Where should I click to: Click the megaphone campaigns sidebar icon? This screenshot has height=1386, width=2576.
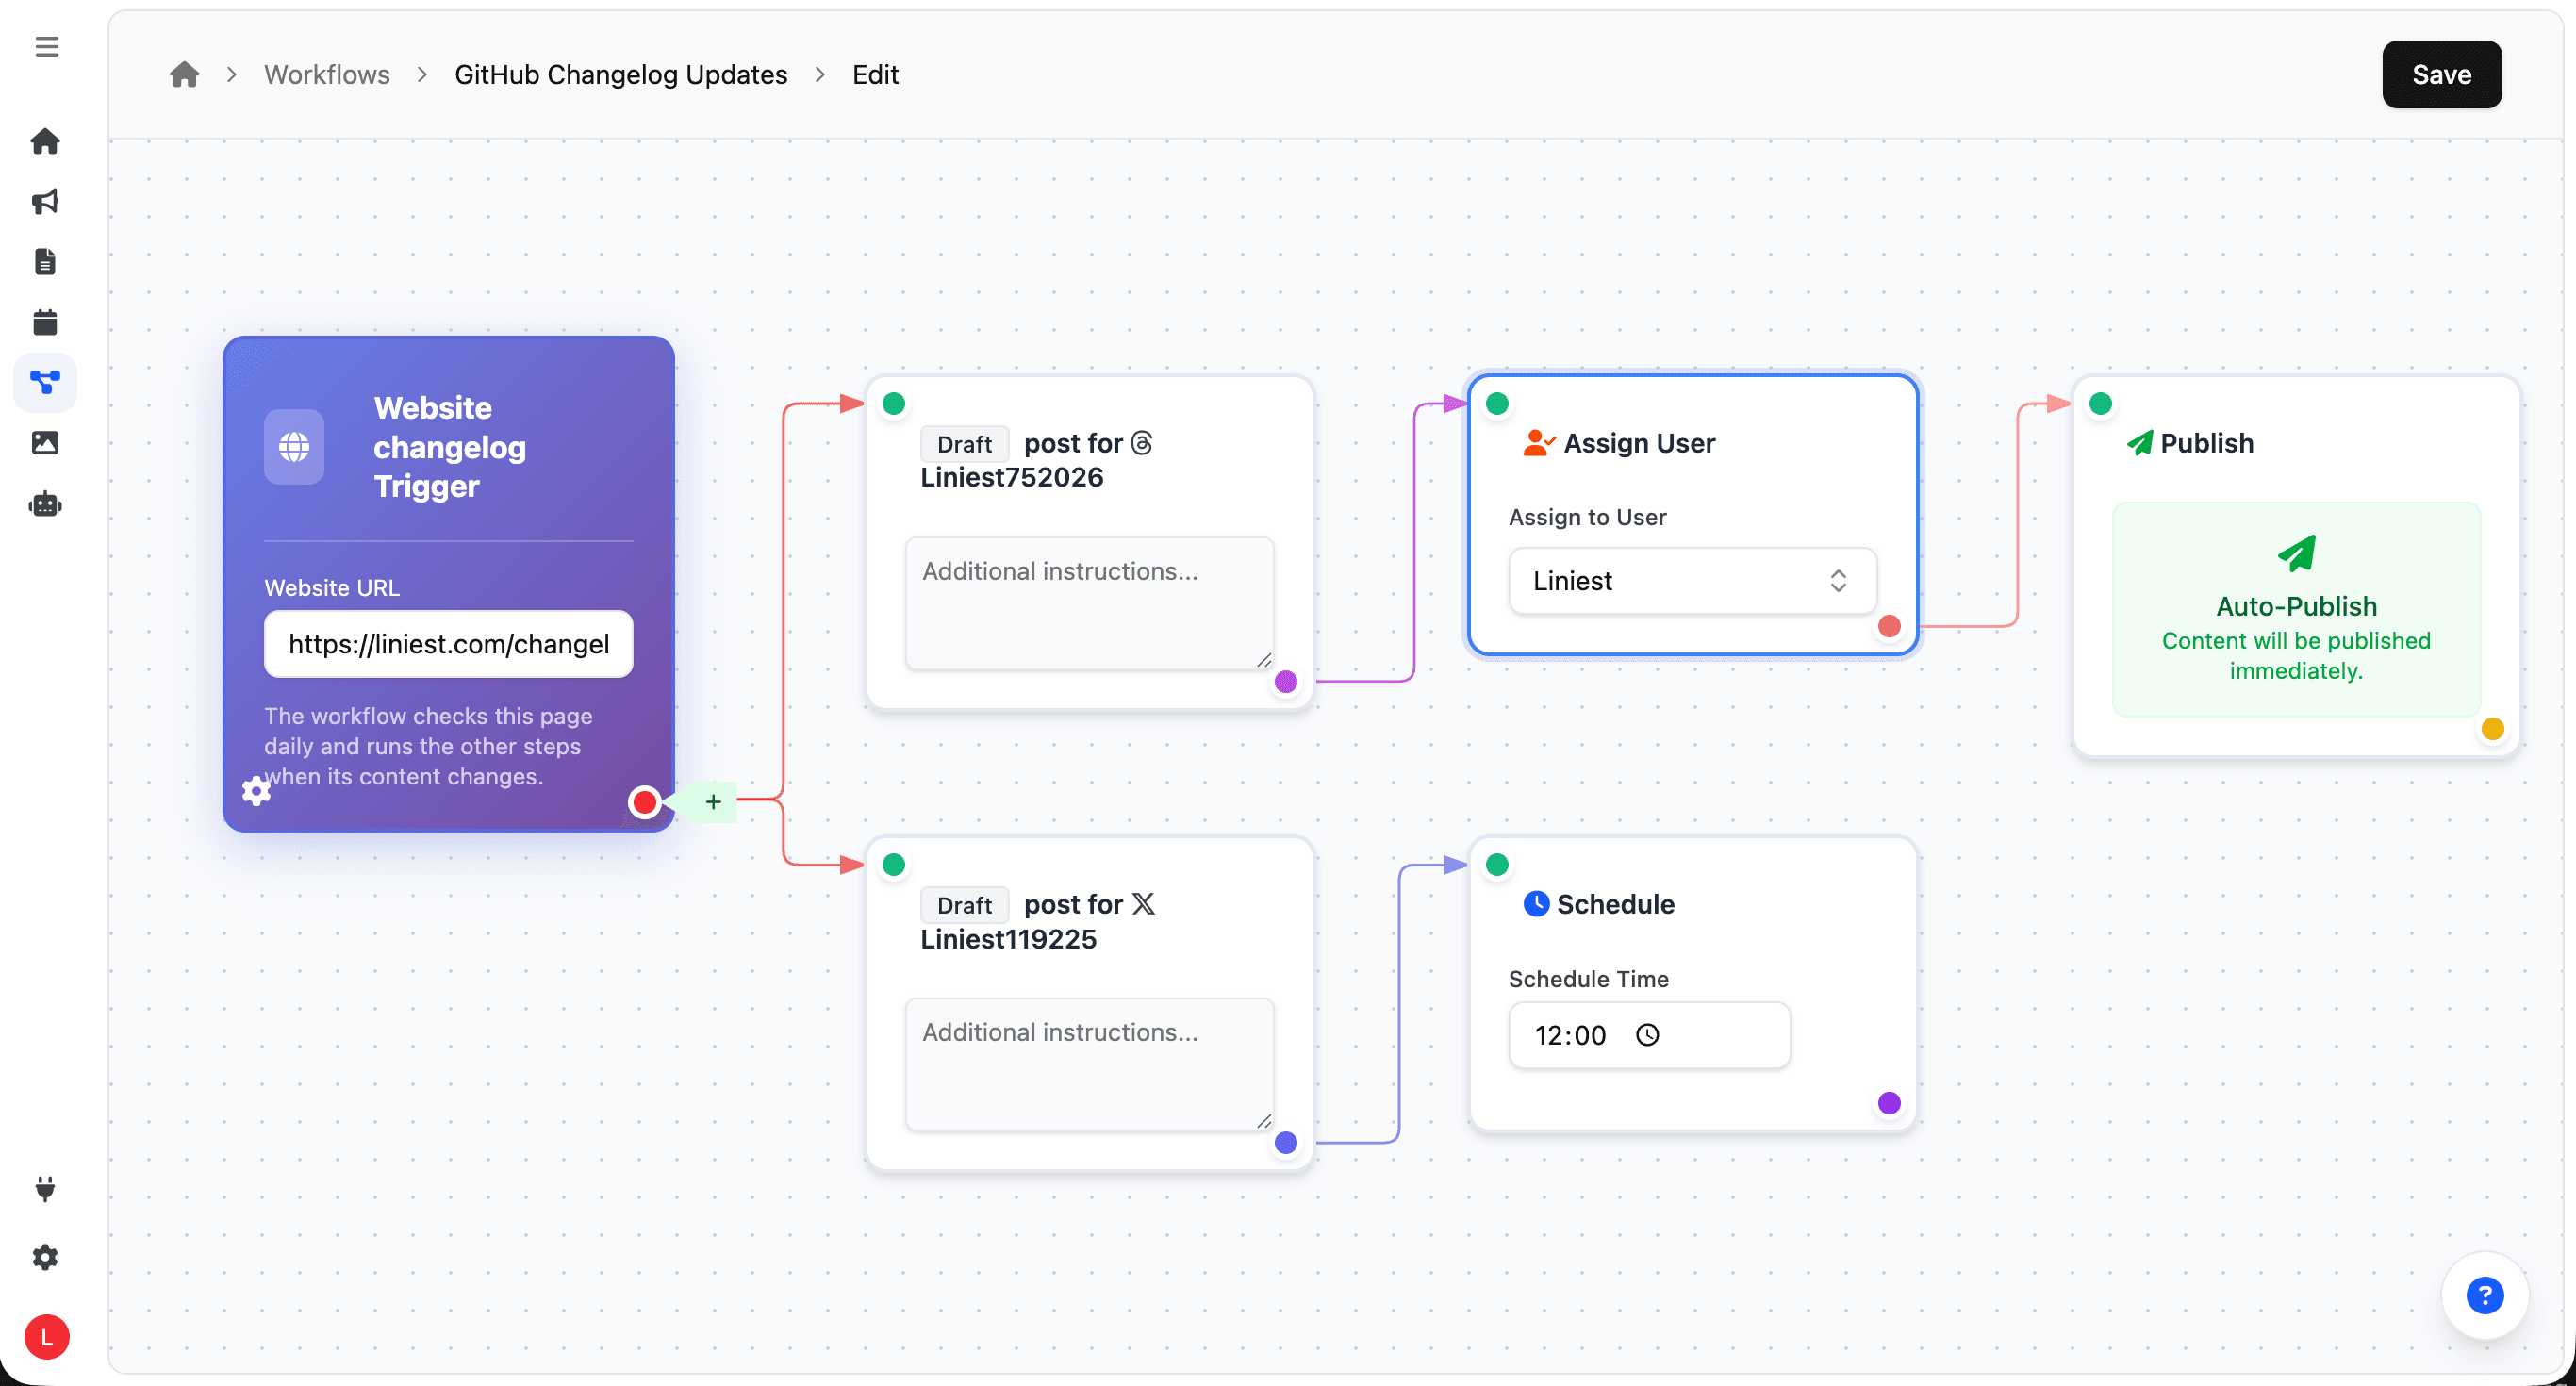(x=45, y=201)
